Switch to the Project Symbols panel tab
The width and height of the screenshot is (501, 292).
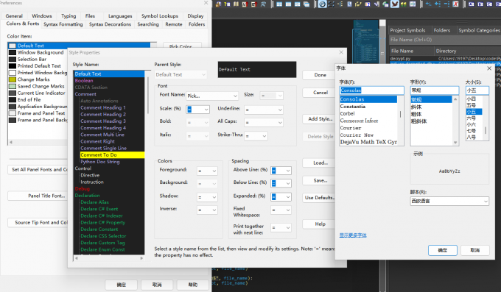407,30
